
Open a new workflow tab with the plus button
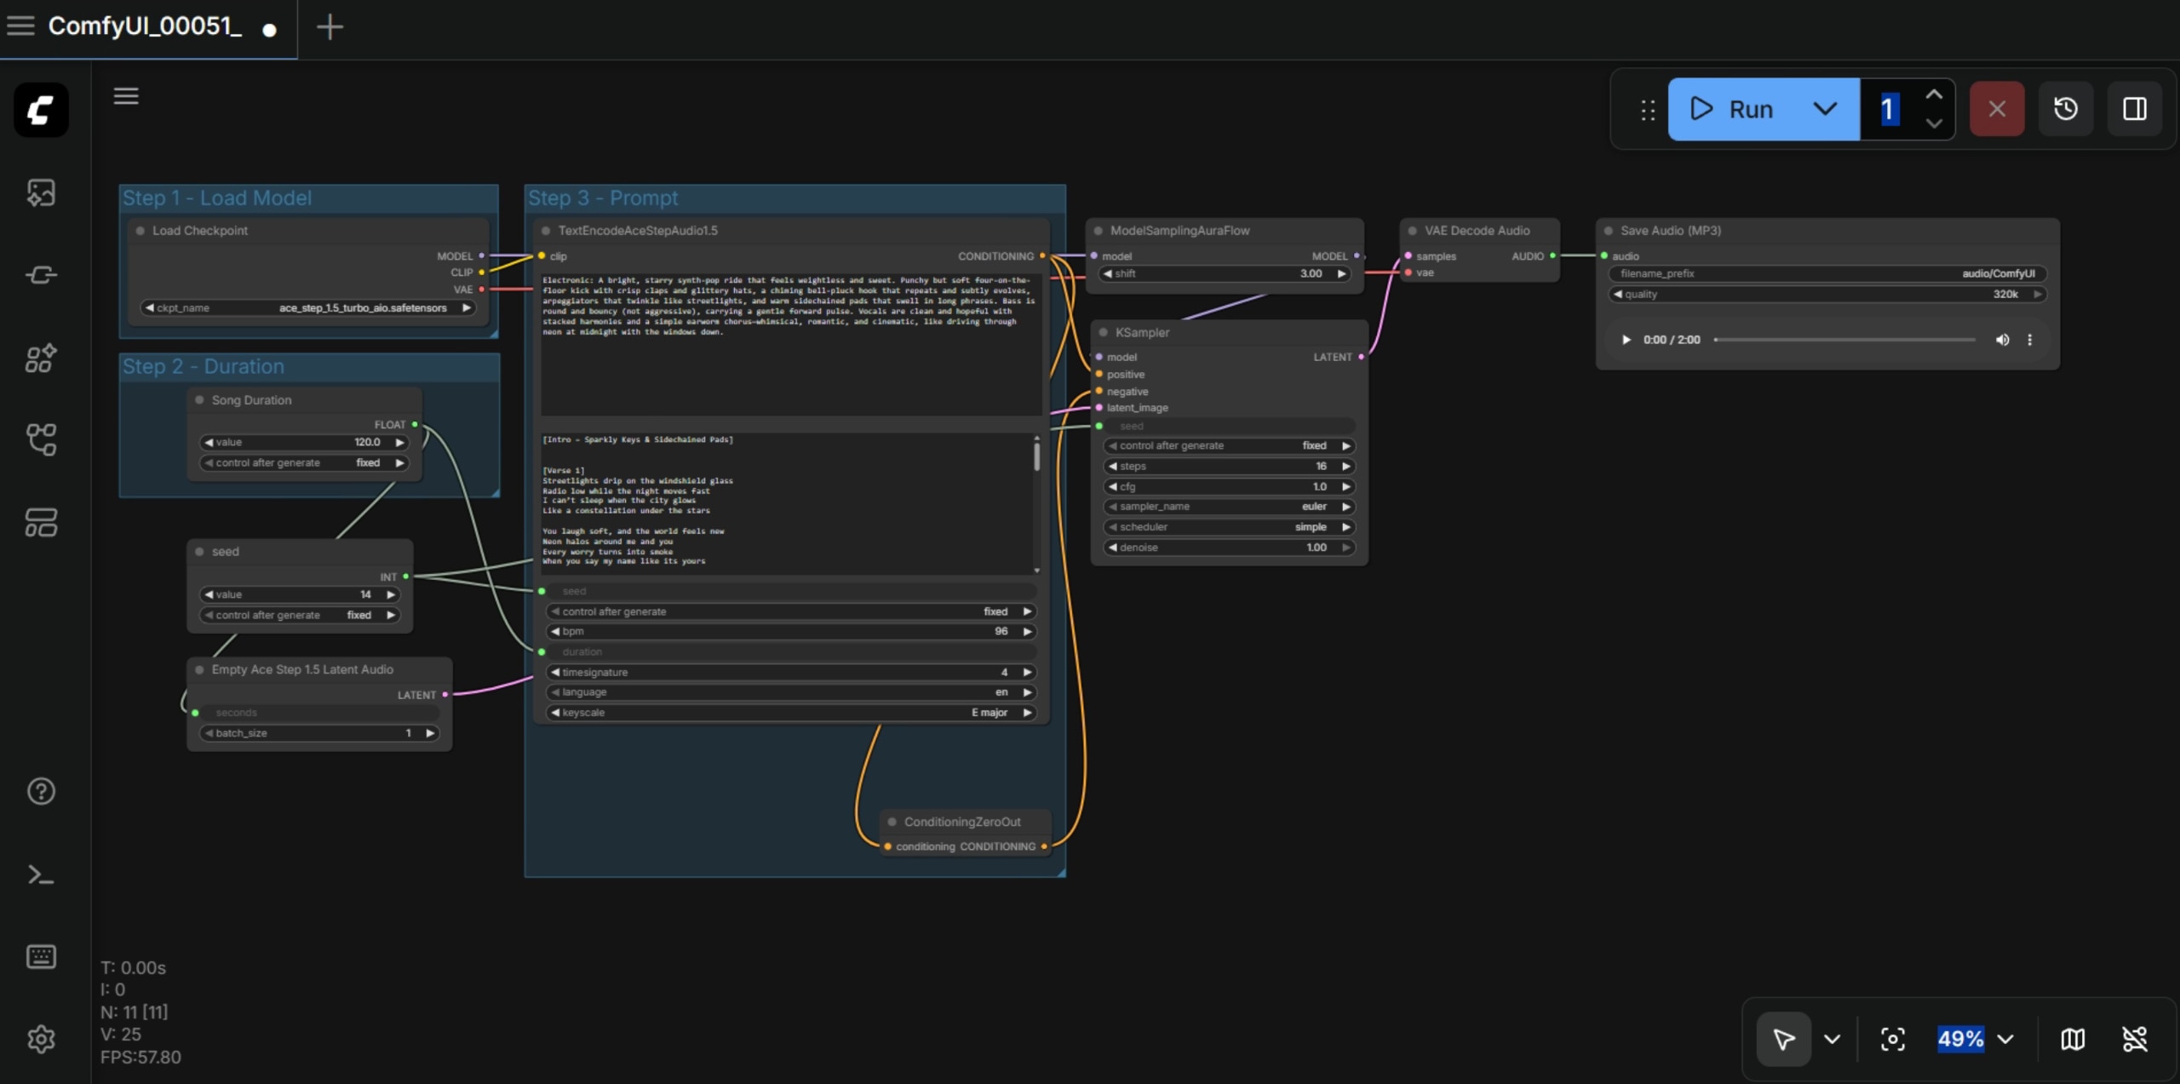(x=330, y=27)
